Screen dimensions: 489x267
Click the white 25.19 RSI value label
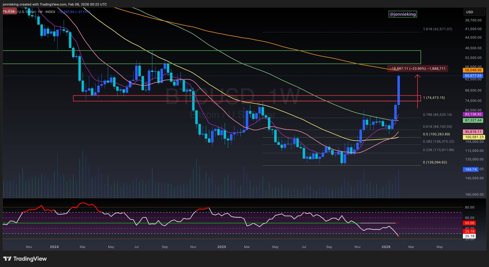[x=469, y=236]
